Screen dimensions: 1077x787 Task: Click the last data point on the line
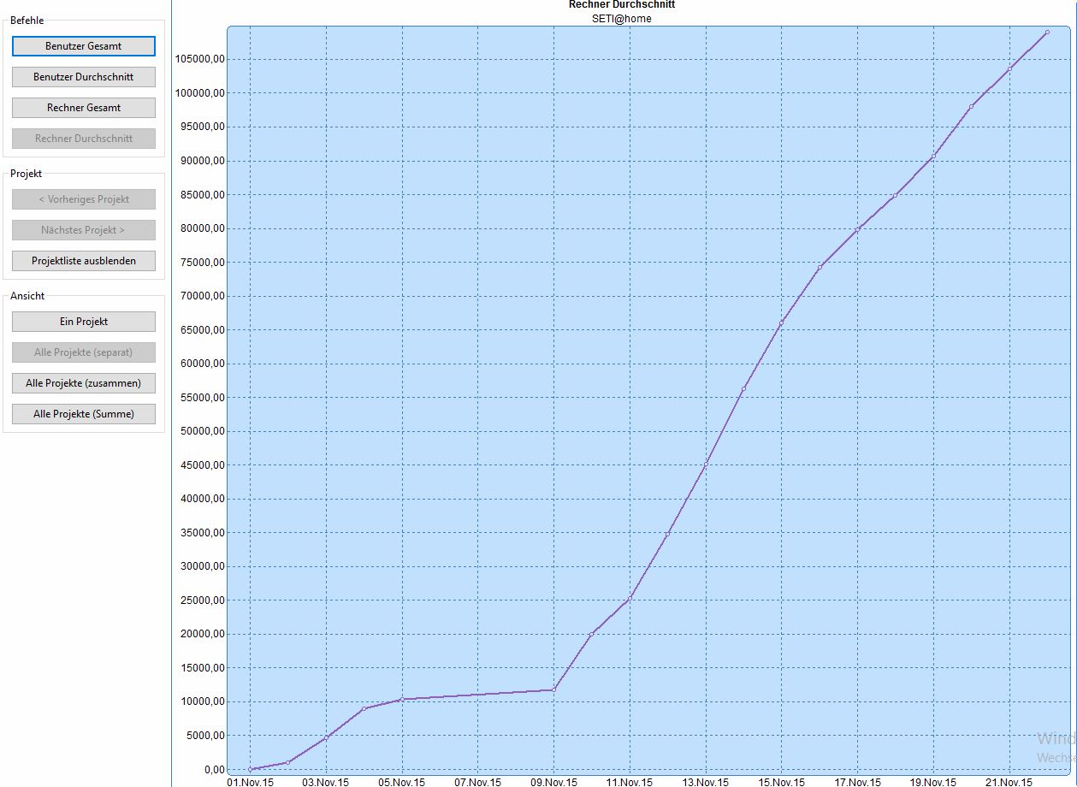(1047, 33)
